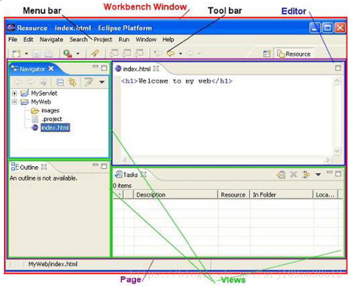Click inside the HTML editor text

tap(176, 81)
